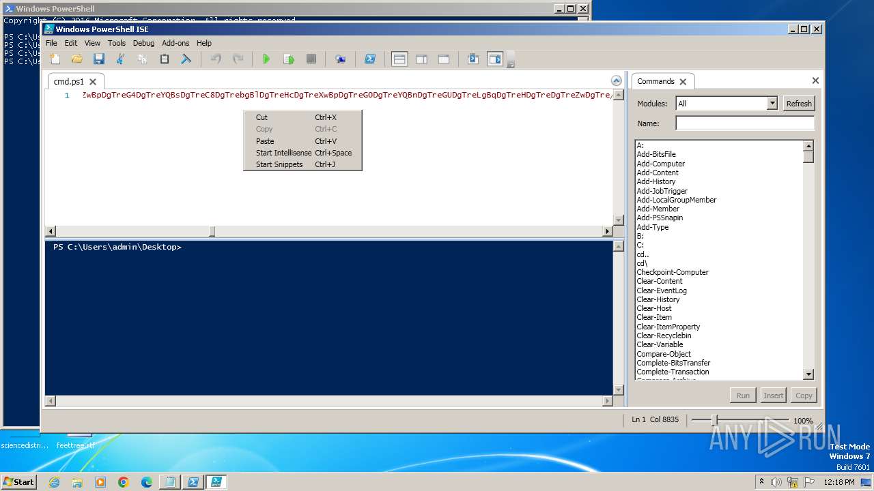Choose Paste from the context menu
Viewport: 874px width, 491px height.
point(302,141)
